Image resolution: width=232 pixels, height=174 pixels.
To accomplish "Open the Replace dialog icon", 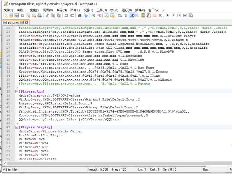I will (86, 16).
